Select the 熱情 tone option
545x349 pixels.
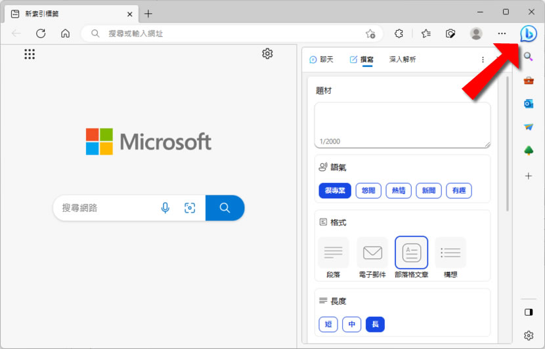[399, 190]
